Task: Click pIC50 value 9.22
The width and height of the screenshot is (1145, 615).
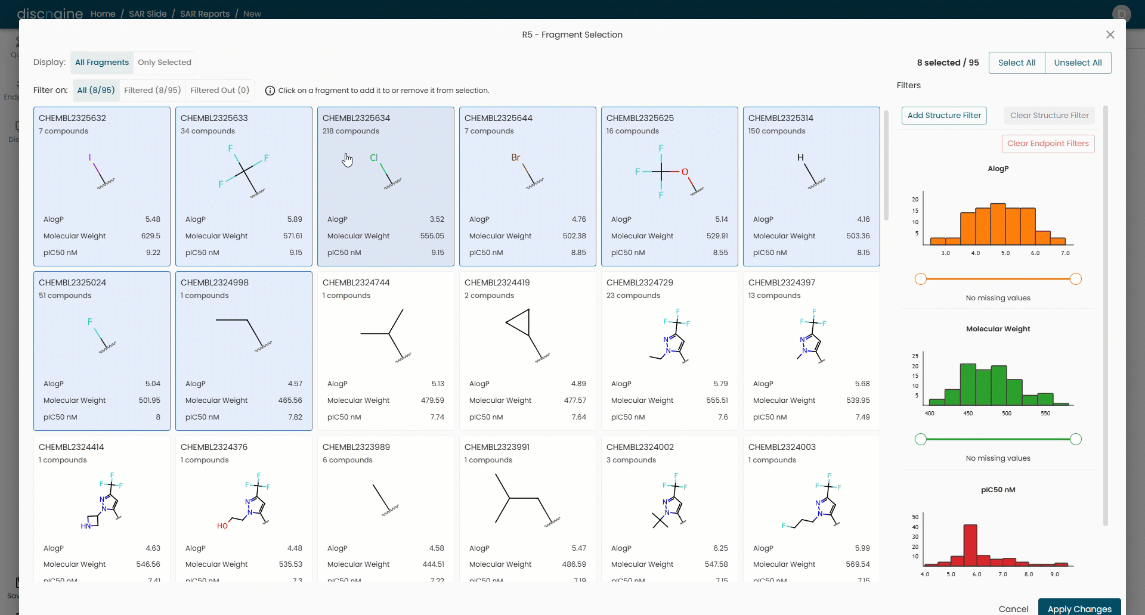Action: [x=153, y=253]
